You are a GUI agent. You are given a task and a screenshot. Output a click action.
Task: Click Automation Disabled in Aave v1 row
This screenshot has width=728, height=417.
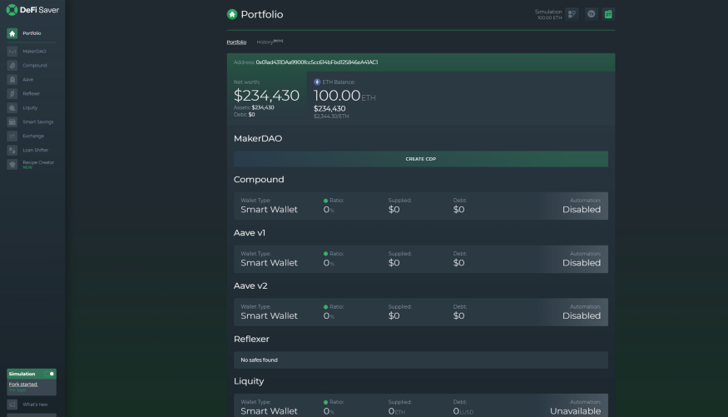click(x=582, y=259)
